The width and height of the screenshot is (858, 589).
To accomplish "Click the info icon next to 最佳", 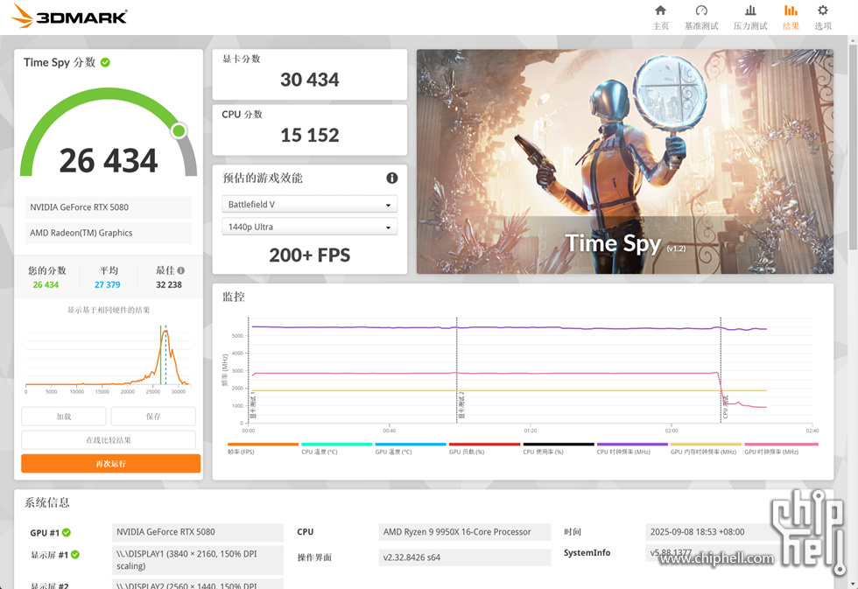I will [x=181, y=270].
